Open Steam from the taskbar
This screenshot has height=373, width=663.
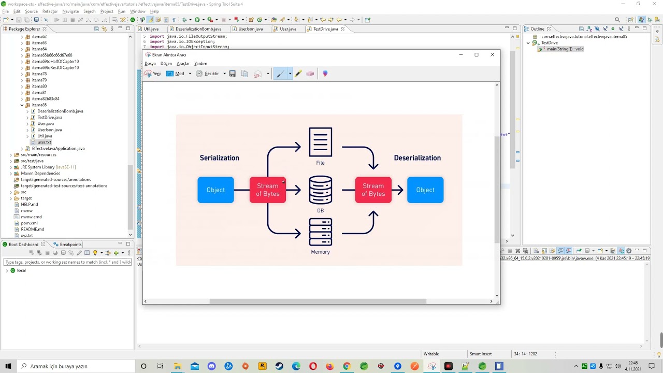(x=279, y=366)
